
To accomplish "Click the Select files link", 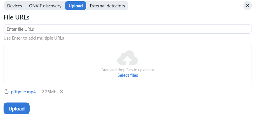I will pos(128,75).
